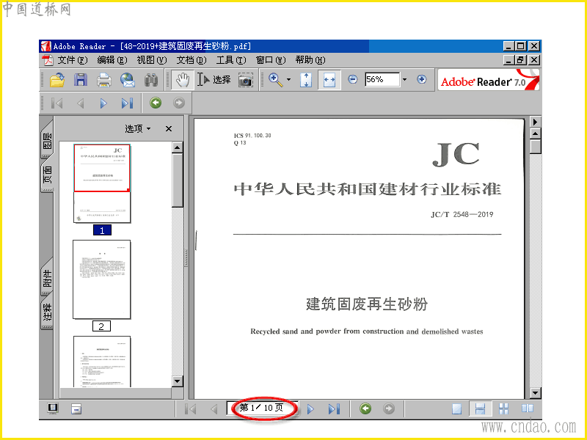The width and height of the screenshot is (587, 440).
Task: Click the hide toolbars icon in status bar
Action: pyautogui.click(x=76, y=409)
